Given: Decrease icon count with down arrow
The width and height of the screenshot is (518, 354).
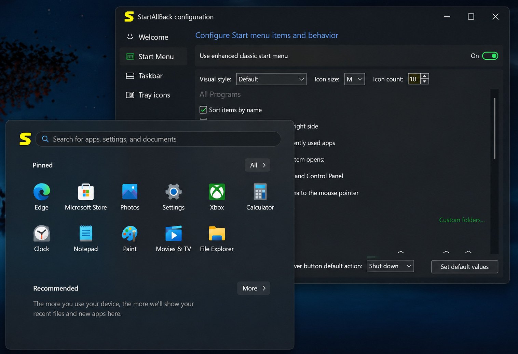Looking at the screenshot, I should coord(425,82).
